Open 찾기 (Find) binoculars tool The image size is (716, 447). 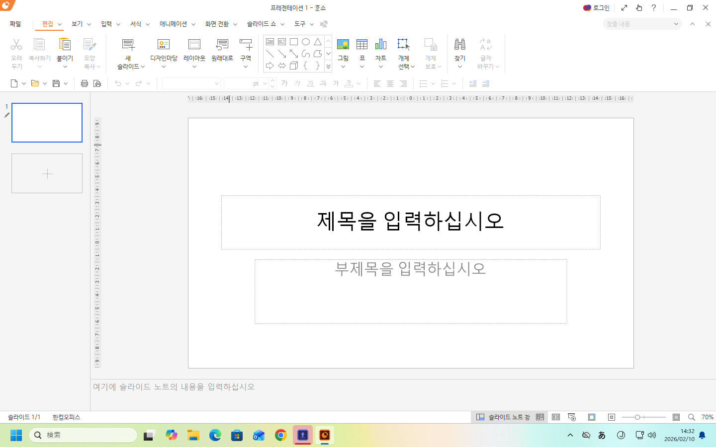[460, 45]
